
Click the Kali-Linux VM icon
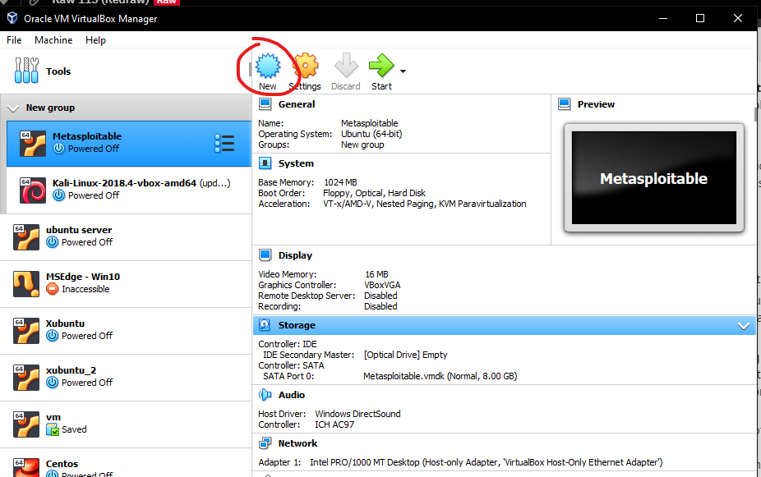pos(33,190)
